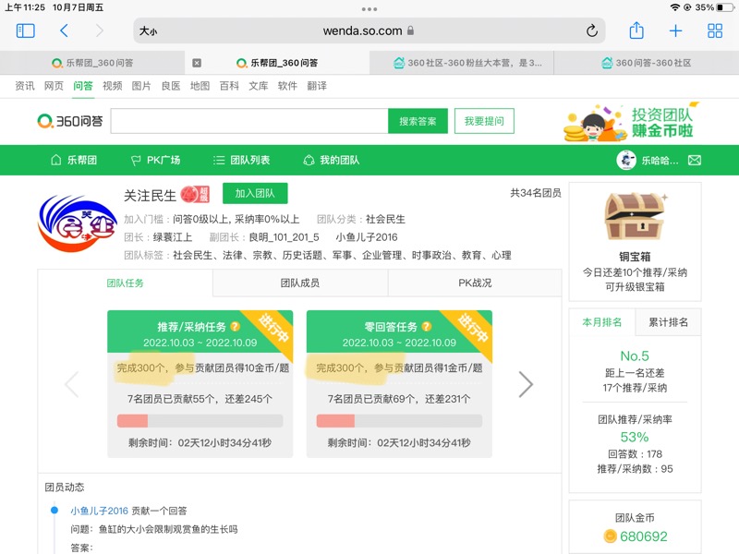Switch to the 累计排名 ranking tab

668,322
